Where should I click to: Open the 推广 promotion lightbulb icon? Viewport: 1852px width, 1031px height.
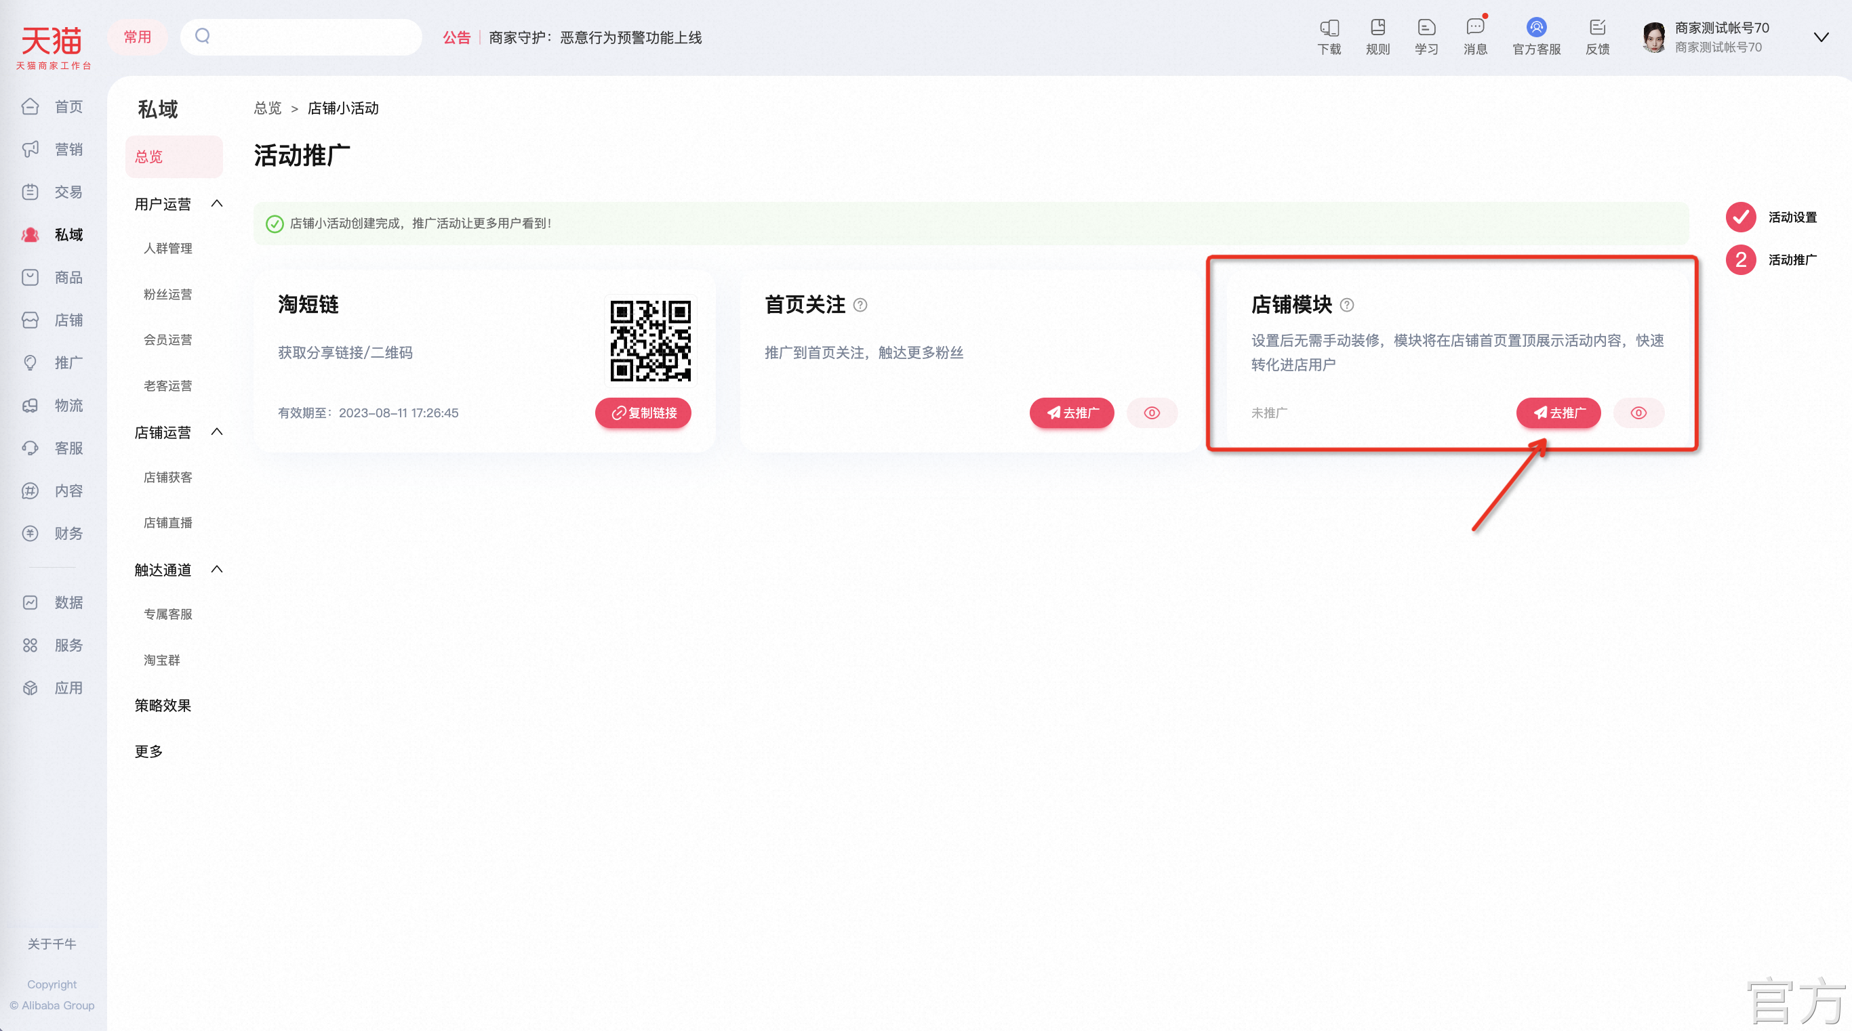pyautogui.click(x=29, y=363)
